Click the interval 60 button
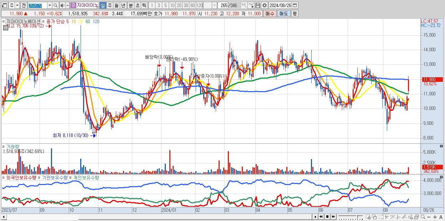This screenshot has width=445, height=221. 193,5
